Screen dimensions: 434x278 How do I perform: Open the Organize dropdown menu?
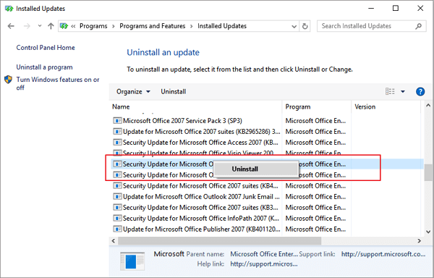[x=133, y=92]
